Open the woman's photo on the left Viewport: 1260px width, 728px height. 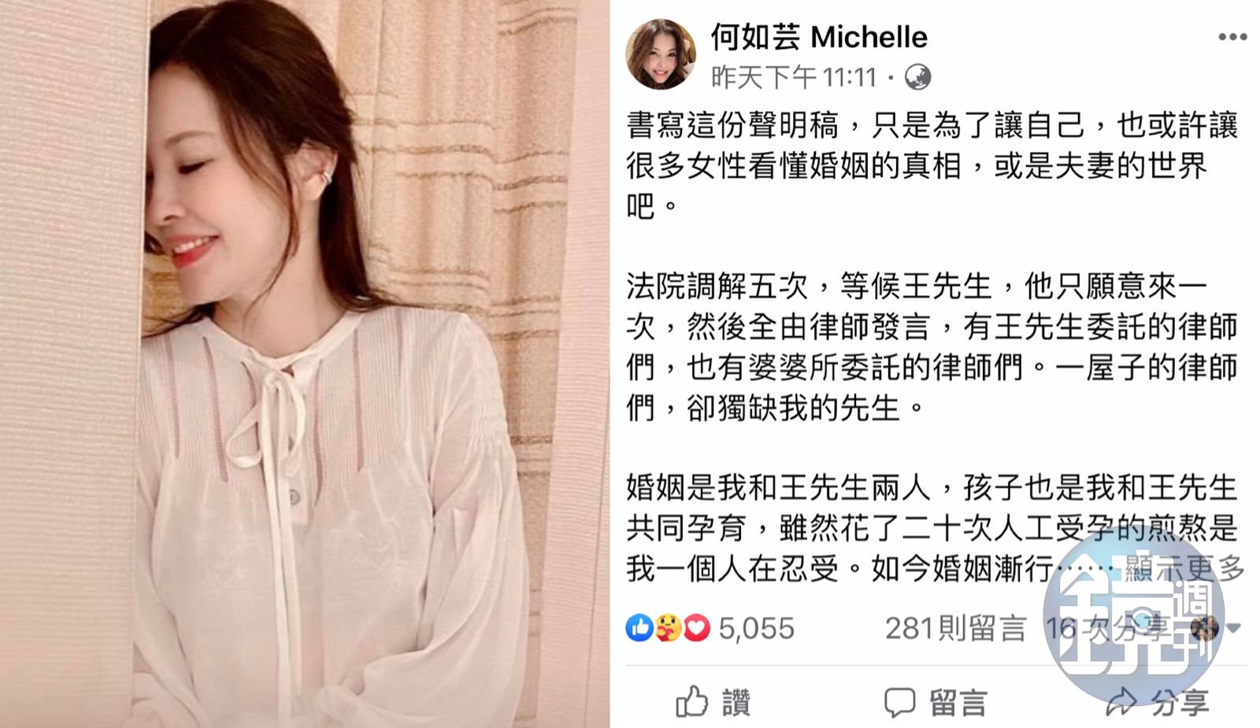click(x=305, y=364)
